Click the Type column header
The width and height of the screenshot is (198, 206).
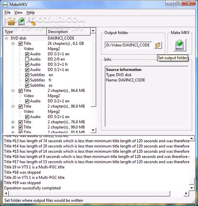point(25,32)
